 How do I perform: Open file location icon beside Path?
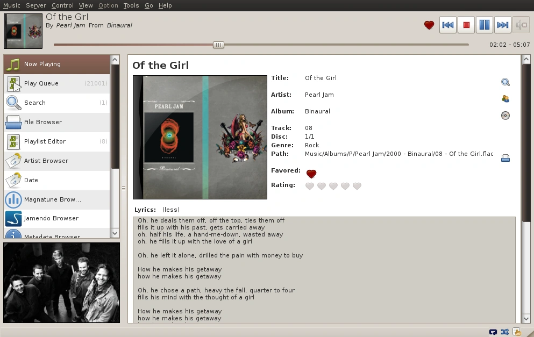(x=505, y=158)
